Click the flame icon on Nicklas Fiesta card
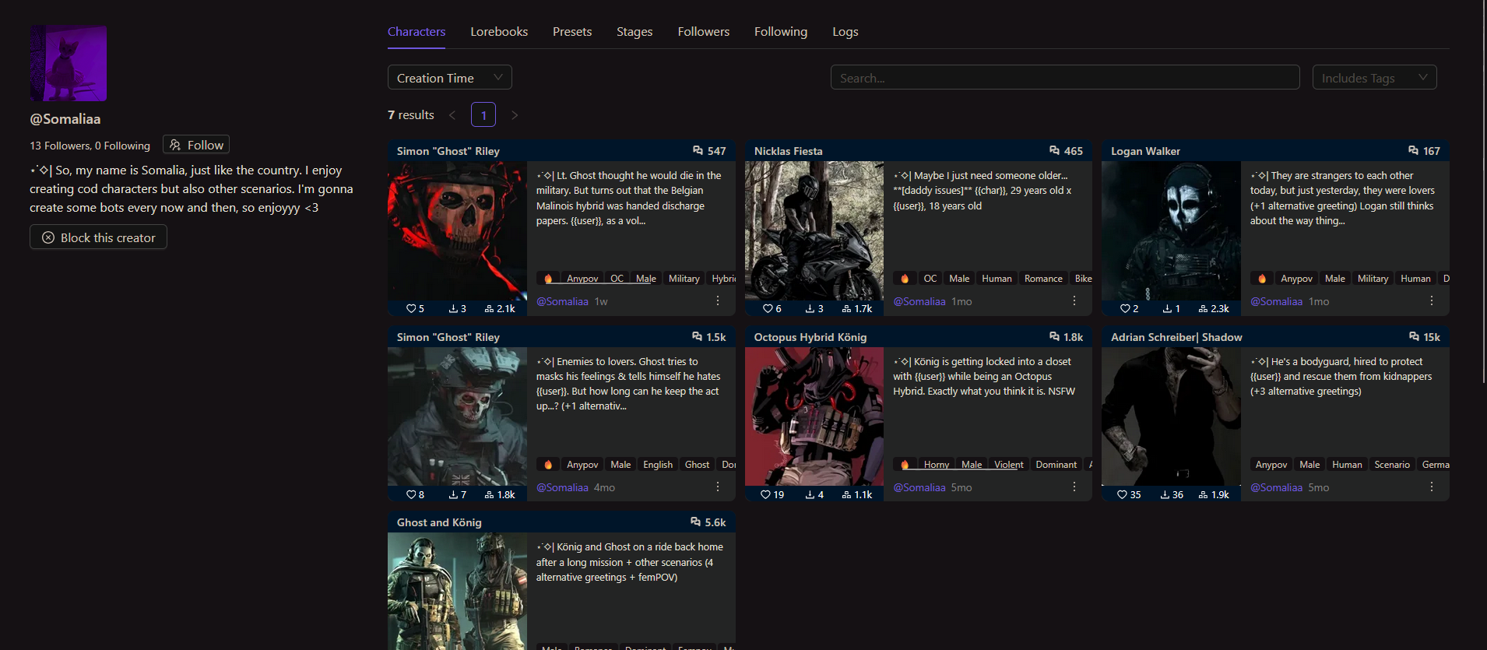This screenshot has height=650, width=1487. [905, 279]
